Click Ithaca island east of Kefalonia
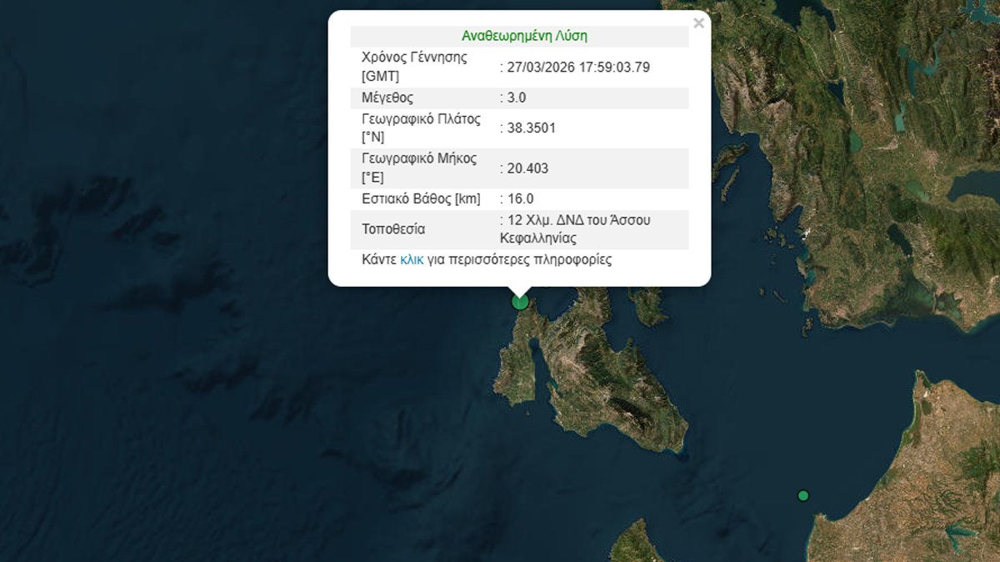 648,305
